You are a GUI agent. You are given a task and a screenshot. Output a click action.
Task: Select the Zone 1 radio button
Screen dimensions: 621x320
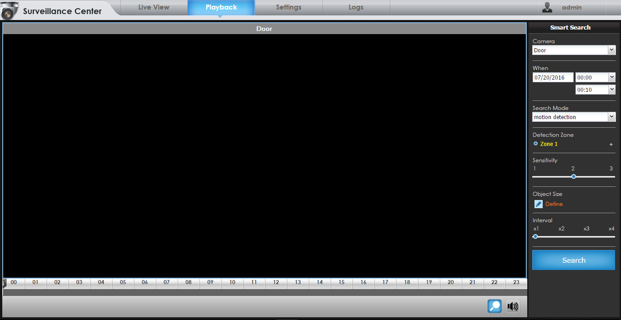pyautogui.click(x=535, y=144)
